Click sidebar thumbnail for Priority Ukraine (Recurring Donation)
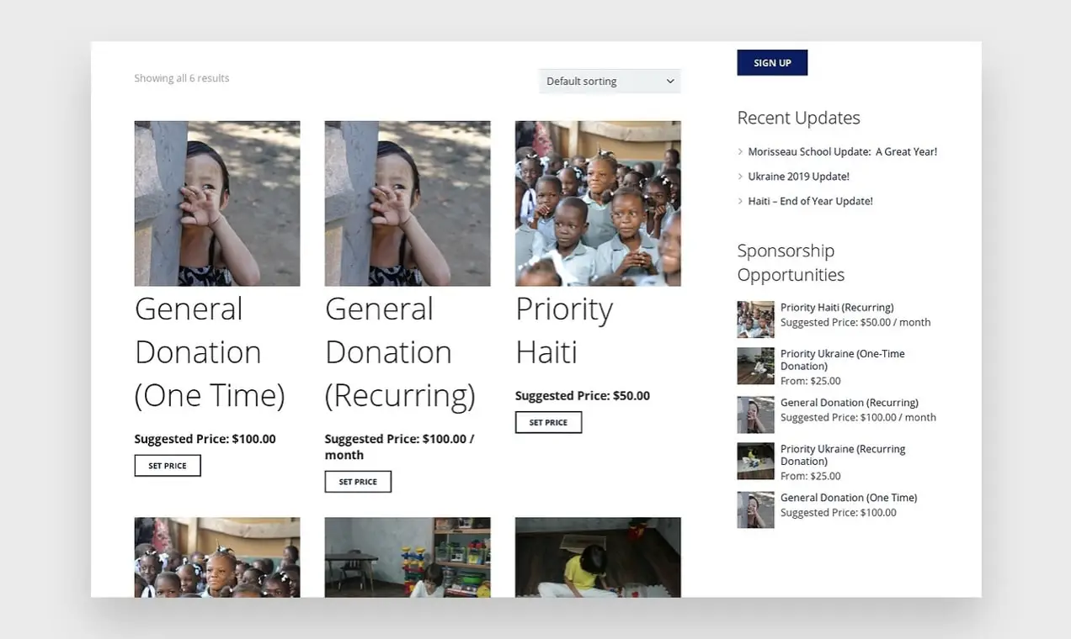 (x=756, y=461)
